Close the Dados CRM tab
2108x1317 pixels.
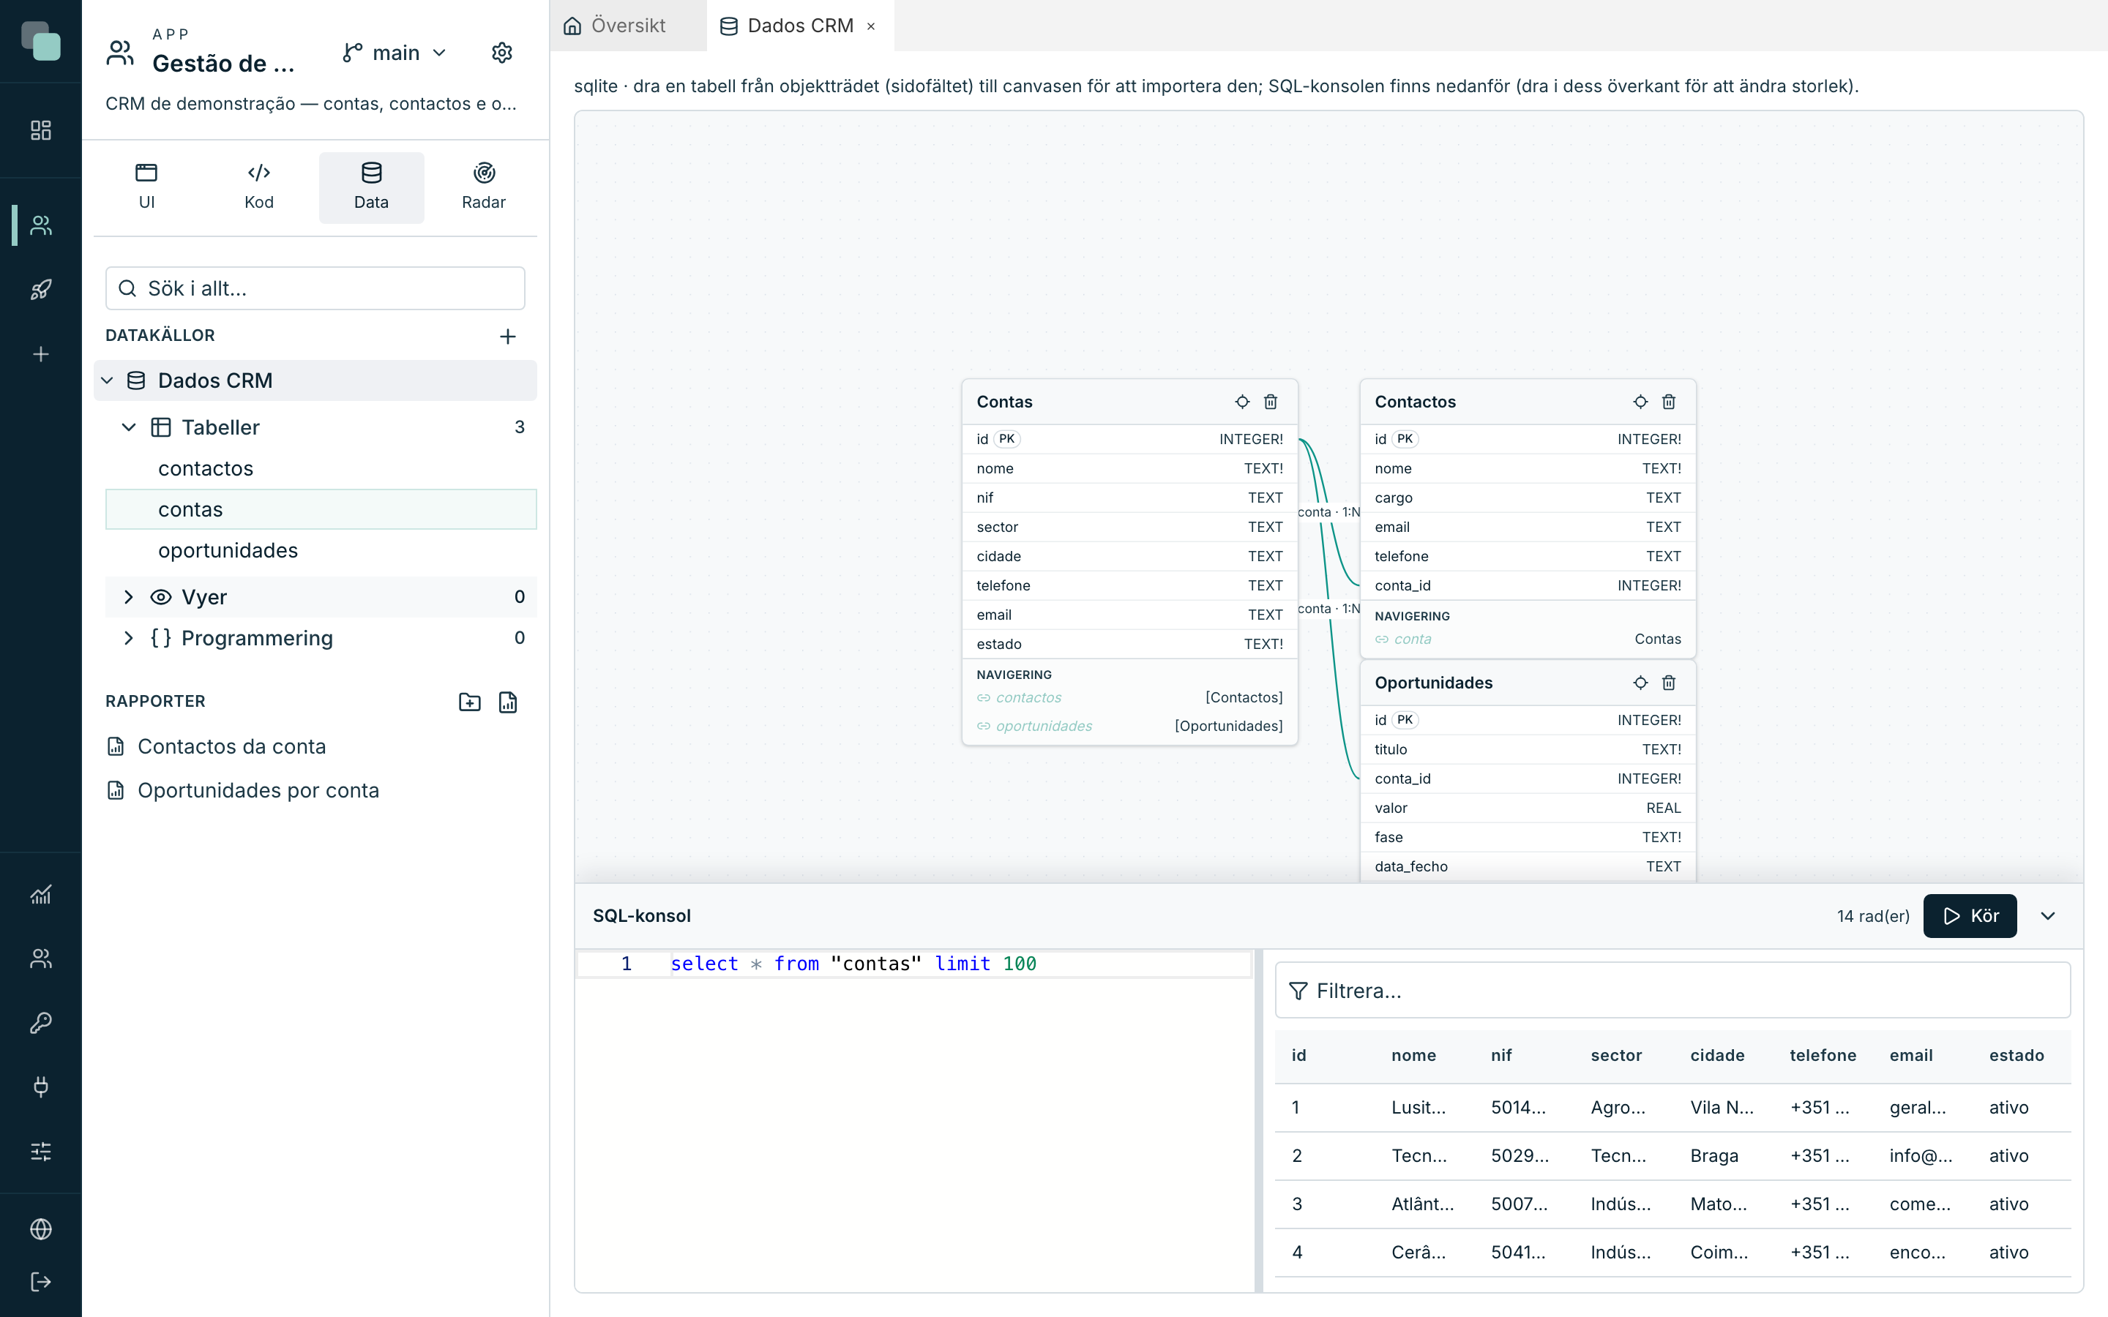(871, 26)
